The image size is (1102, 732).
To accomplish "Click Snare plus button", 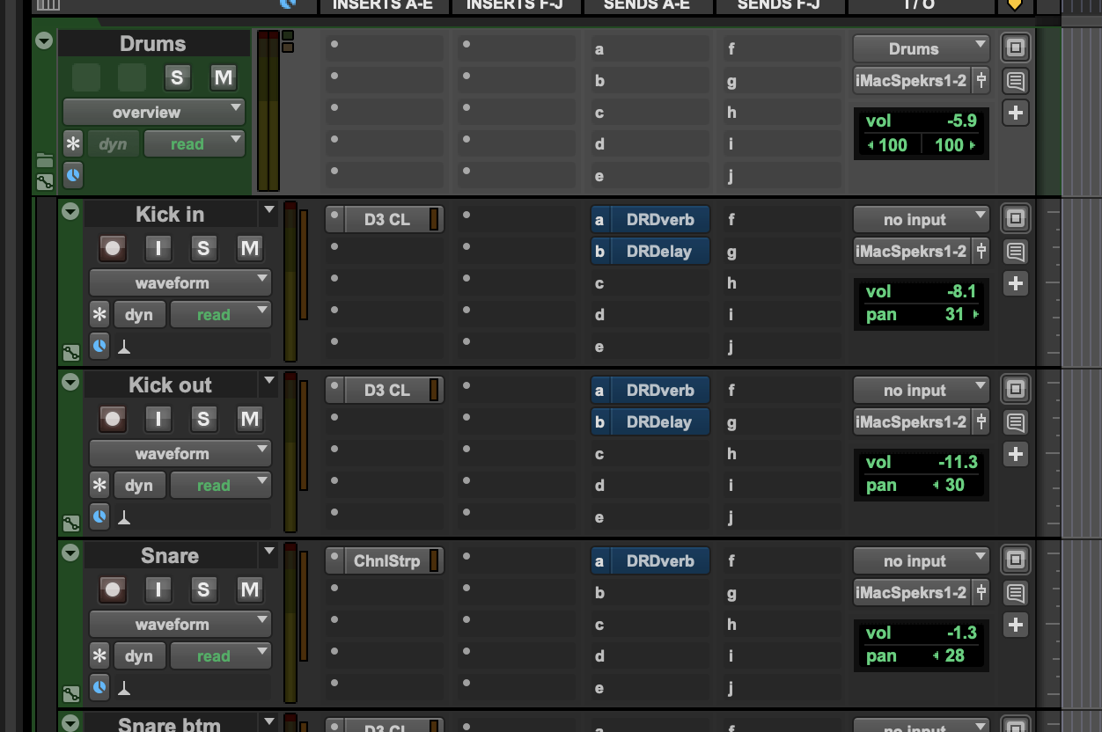I will 1016,625.
